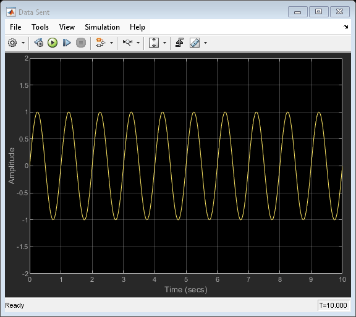Expand the measurements dropdown arrow

205,43
